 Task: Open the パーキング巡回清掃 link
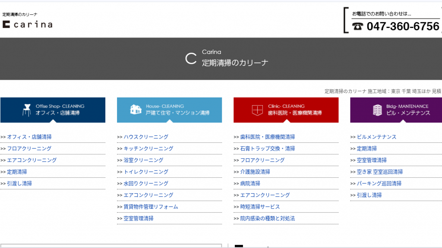(379, 183)
